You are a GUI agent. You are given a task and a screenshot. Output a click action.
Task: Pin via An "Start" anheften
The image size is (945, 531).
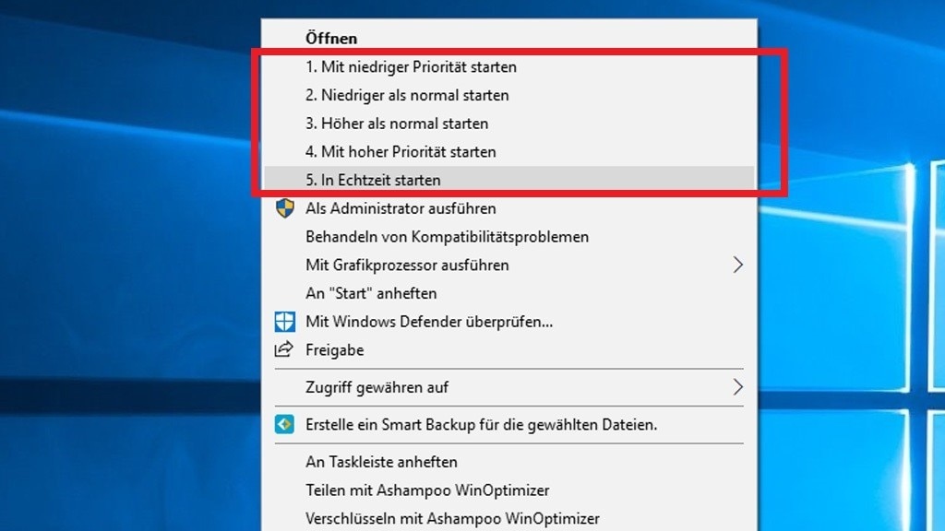[x=371, y=293]
